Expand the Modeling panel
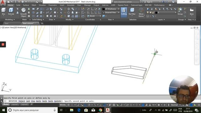 click(10, 19)
